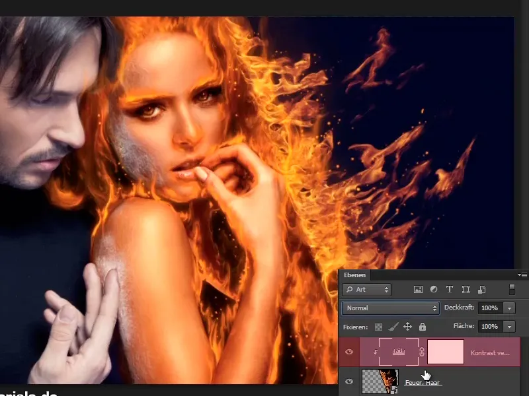Click the Fläche label
This screenshot has height=396, width=529.
click(x=464, y=325)
